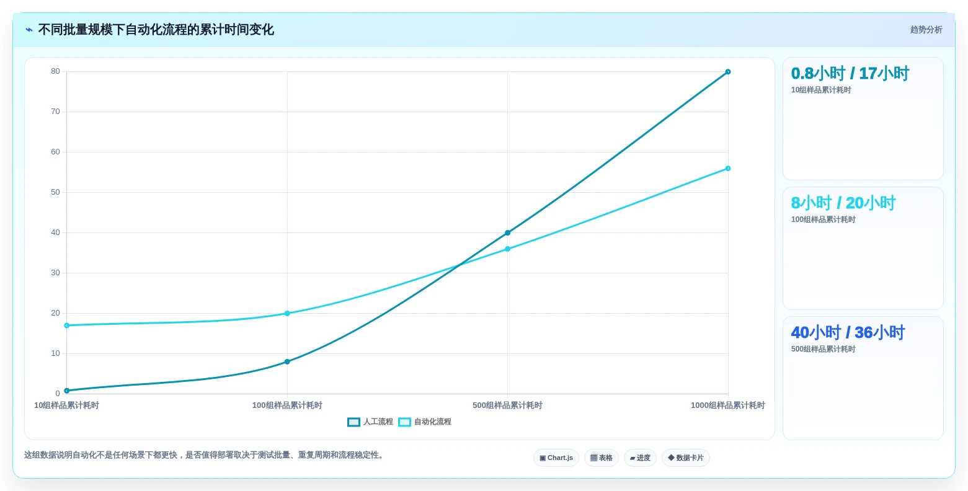968x491 pixels.
Task: Click the 人工流程 data point at 500组
Action: (507, 233)
